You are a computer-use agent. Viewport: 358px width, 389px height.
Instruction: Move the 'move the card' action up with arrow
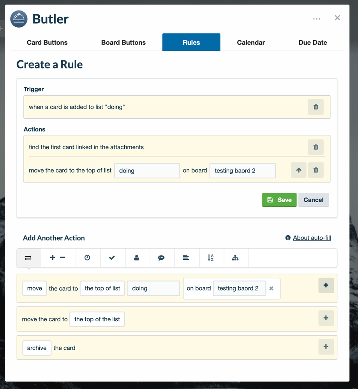click(299, 170)
